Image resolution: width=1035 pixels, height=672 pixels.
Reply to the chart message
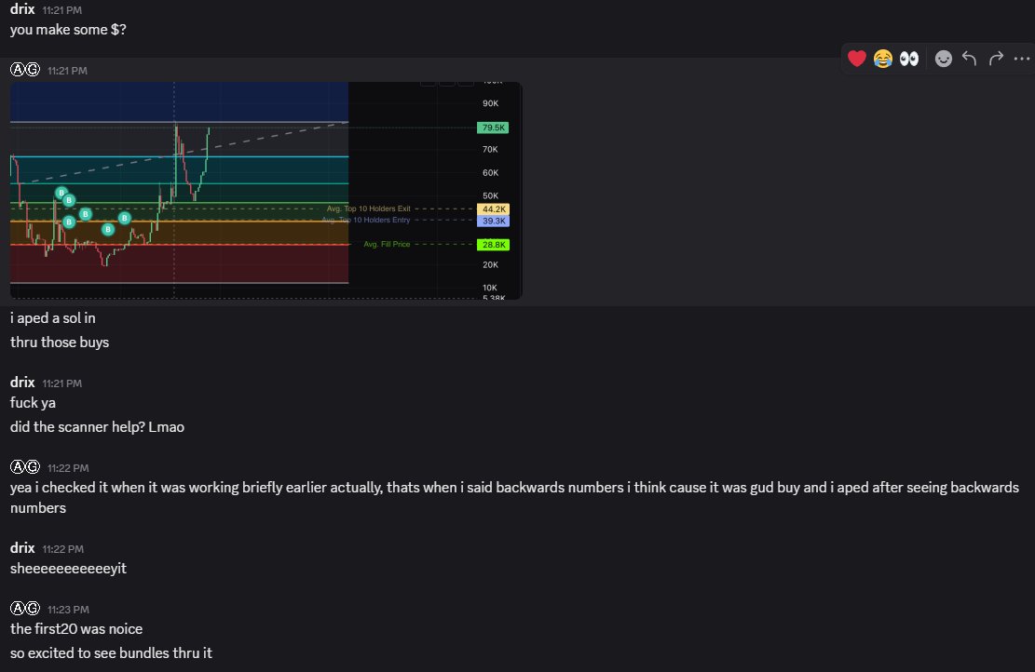969,59
